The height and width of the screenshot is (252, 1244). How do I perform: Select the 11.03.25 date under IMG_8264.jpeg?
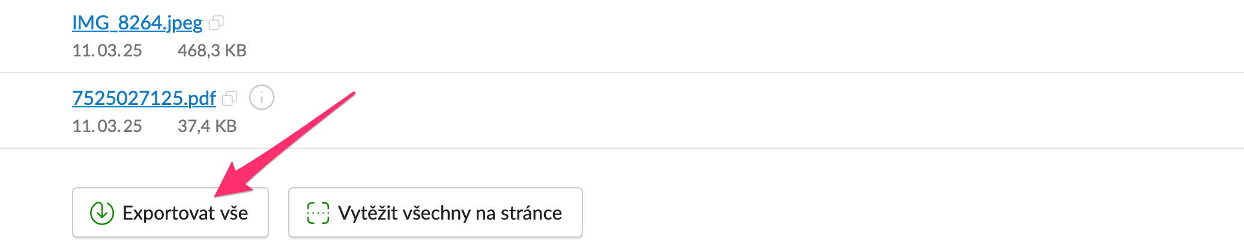tap(107, 50)
